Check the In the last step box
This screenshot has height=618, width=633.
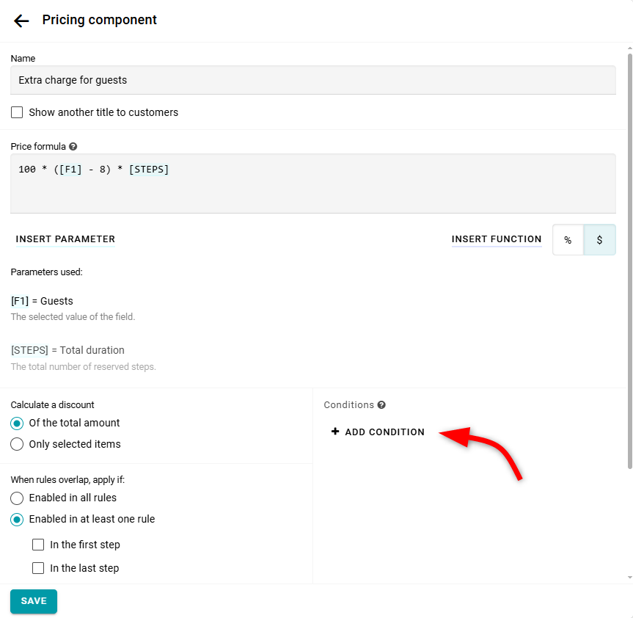[38, 568]
